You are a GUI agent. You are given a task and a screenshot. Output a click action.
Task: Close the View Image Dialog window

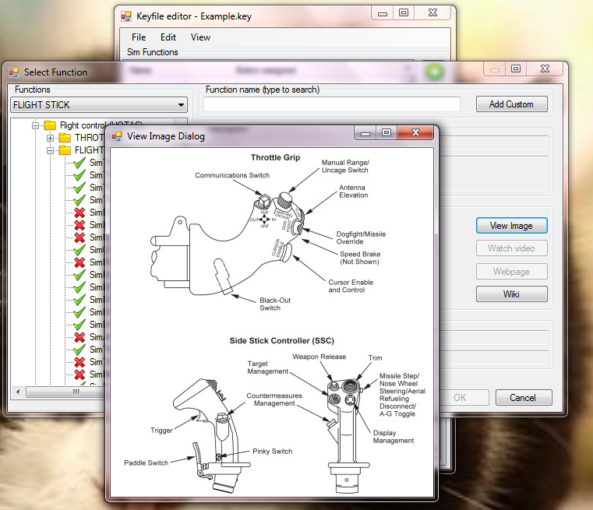(x=418, y=134)
